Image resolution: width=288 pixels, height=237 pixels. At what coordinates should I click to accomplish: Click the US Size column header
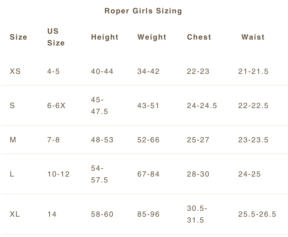point(56,37)
